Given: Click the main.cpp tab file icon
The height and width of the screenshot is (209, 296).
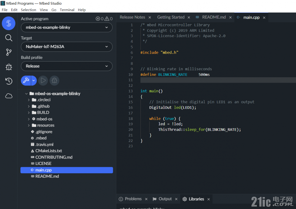Looking at the screenshot, I should click(239, 17).
